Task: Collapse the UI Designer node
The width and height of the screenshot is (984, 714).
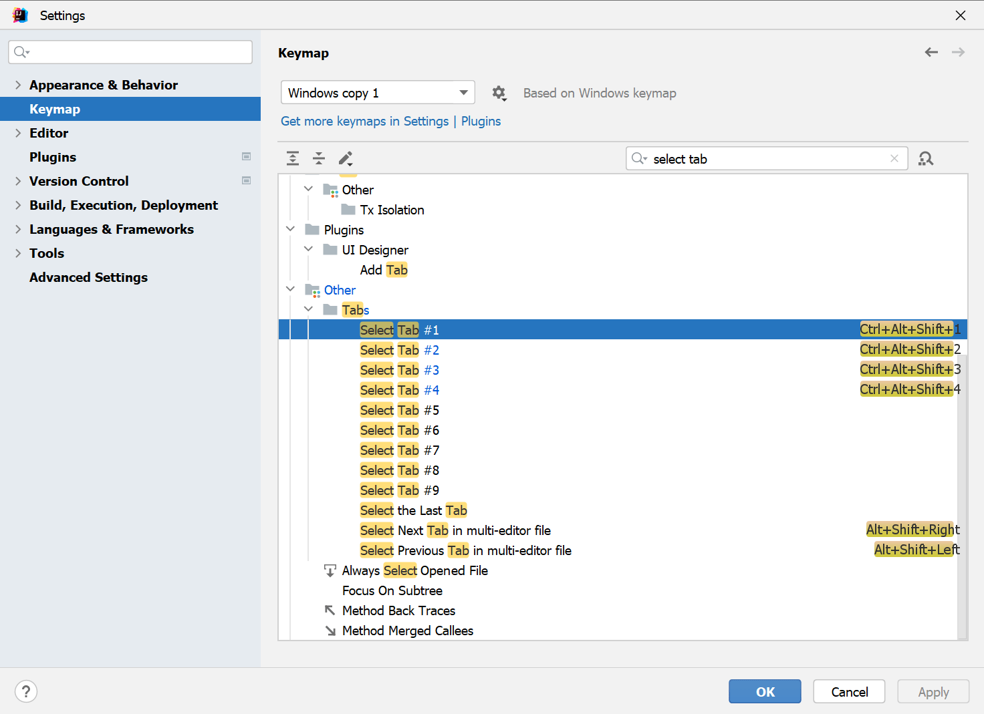Action: click(x=308, y=249)
